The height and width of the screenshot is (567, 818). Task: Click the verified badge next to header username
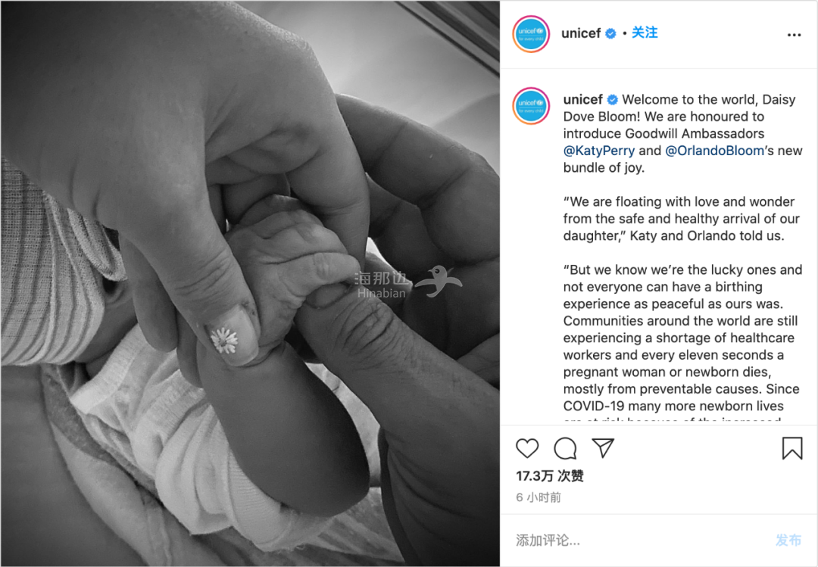pos(610,33)
